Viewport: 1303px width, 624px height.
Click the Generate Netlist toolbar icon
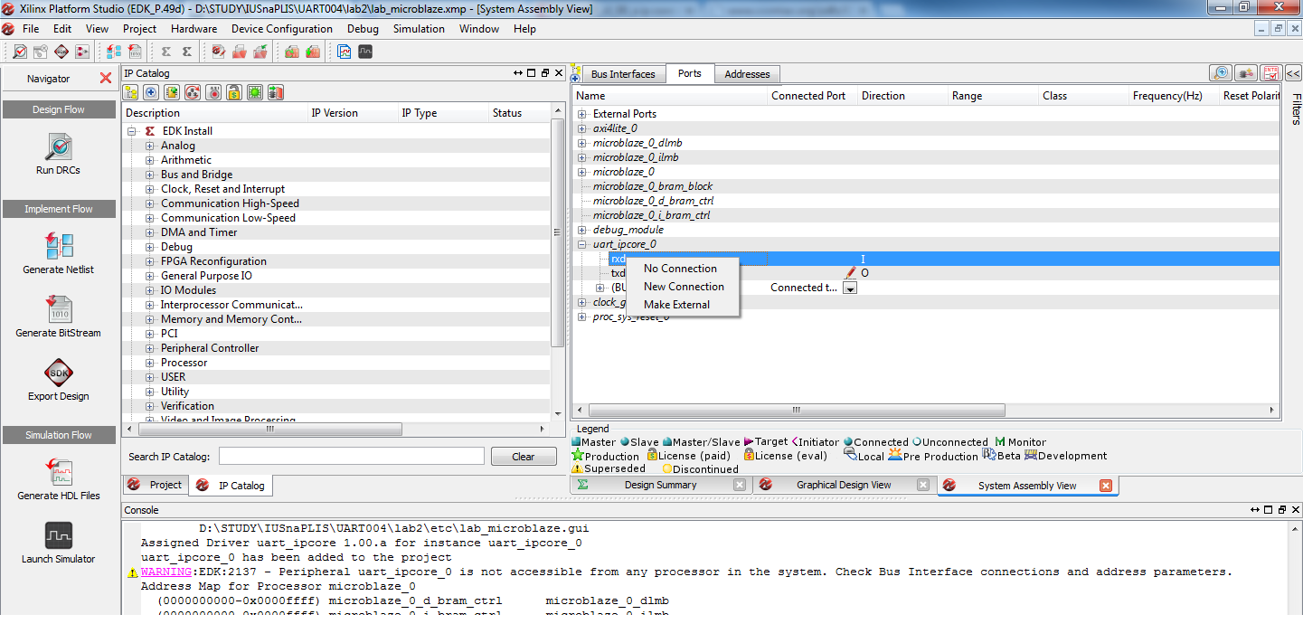pyautogui.click(x=113, y=52)
